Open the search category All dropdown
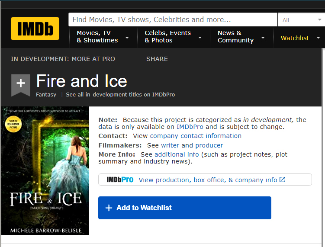The image size is (325, 247). [x=301, y=20]
